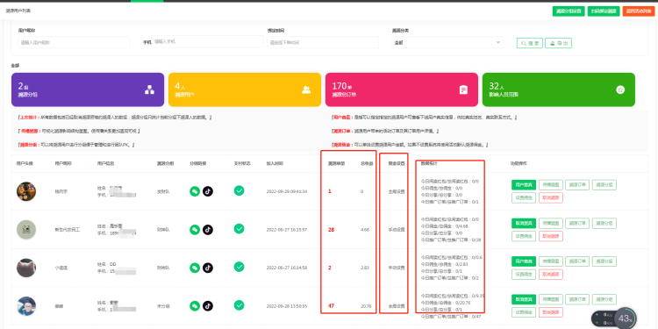The height and width of the screenshot is (329, 658).
Task: Click red 取消溯源 in 2022-09-29 09:41:34 row
Action: point(551,198)
